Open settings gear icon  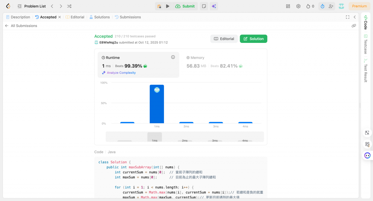(x=298, y=6)
